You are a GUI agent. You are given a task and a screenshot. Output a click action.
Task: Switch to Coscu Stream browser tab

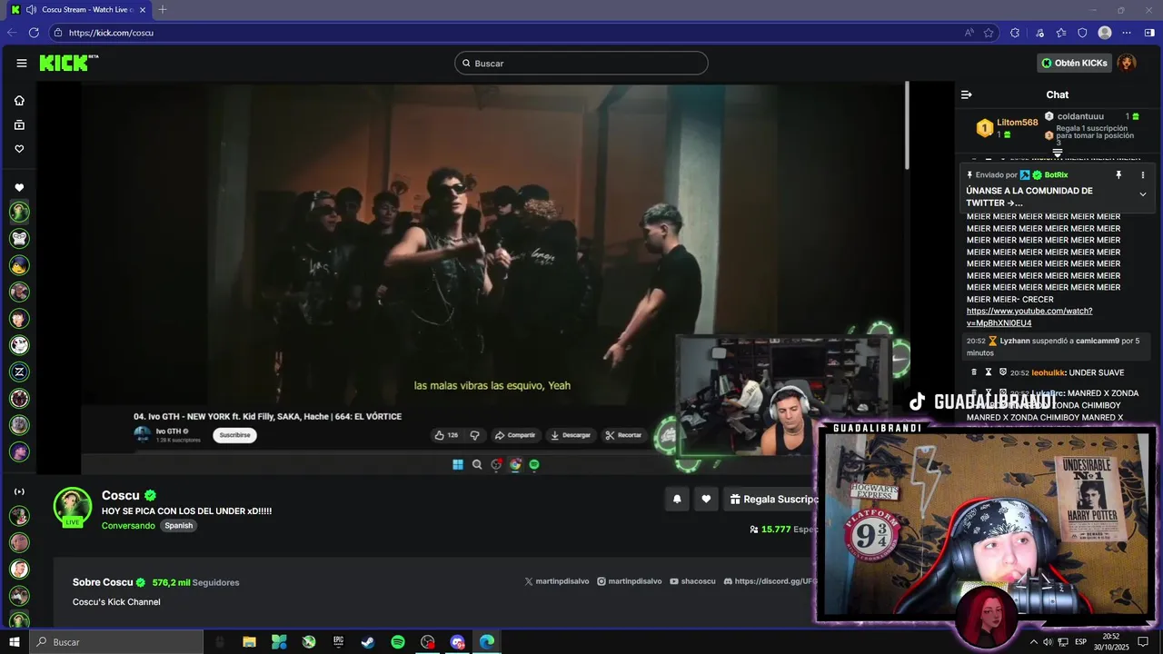point(79,10)
